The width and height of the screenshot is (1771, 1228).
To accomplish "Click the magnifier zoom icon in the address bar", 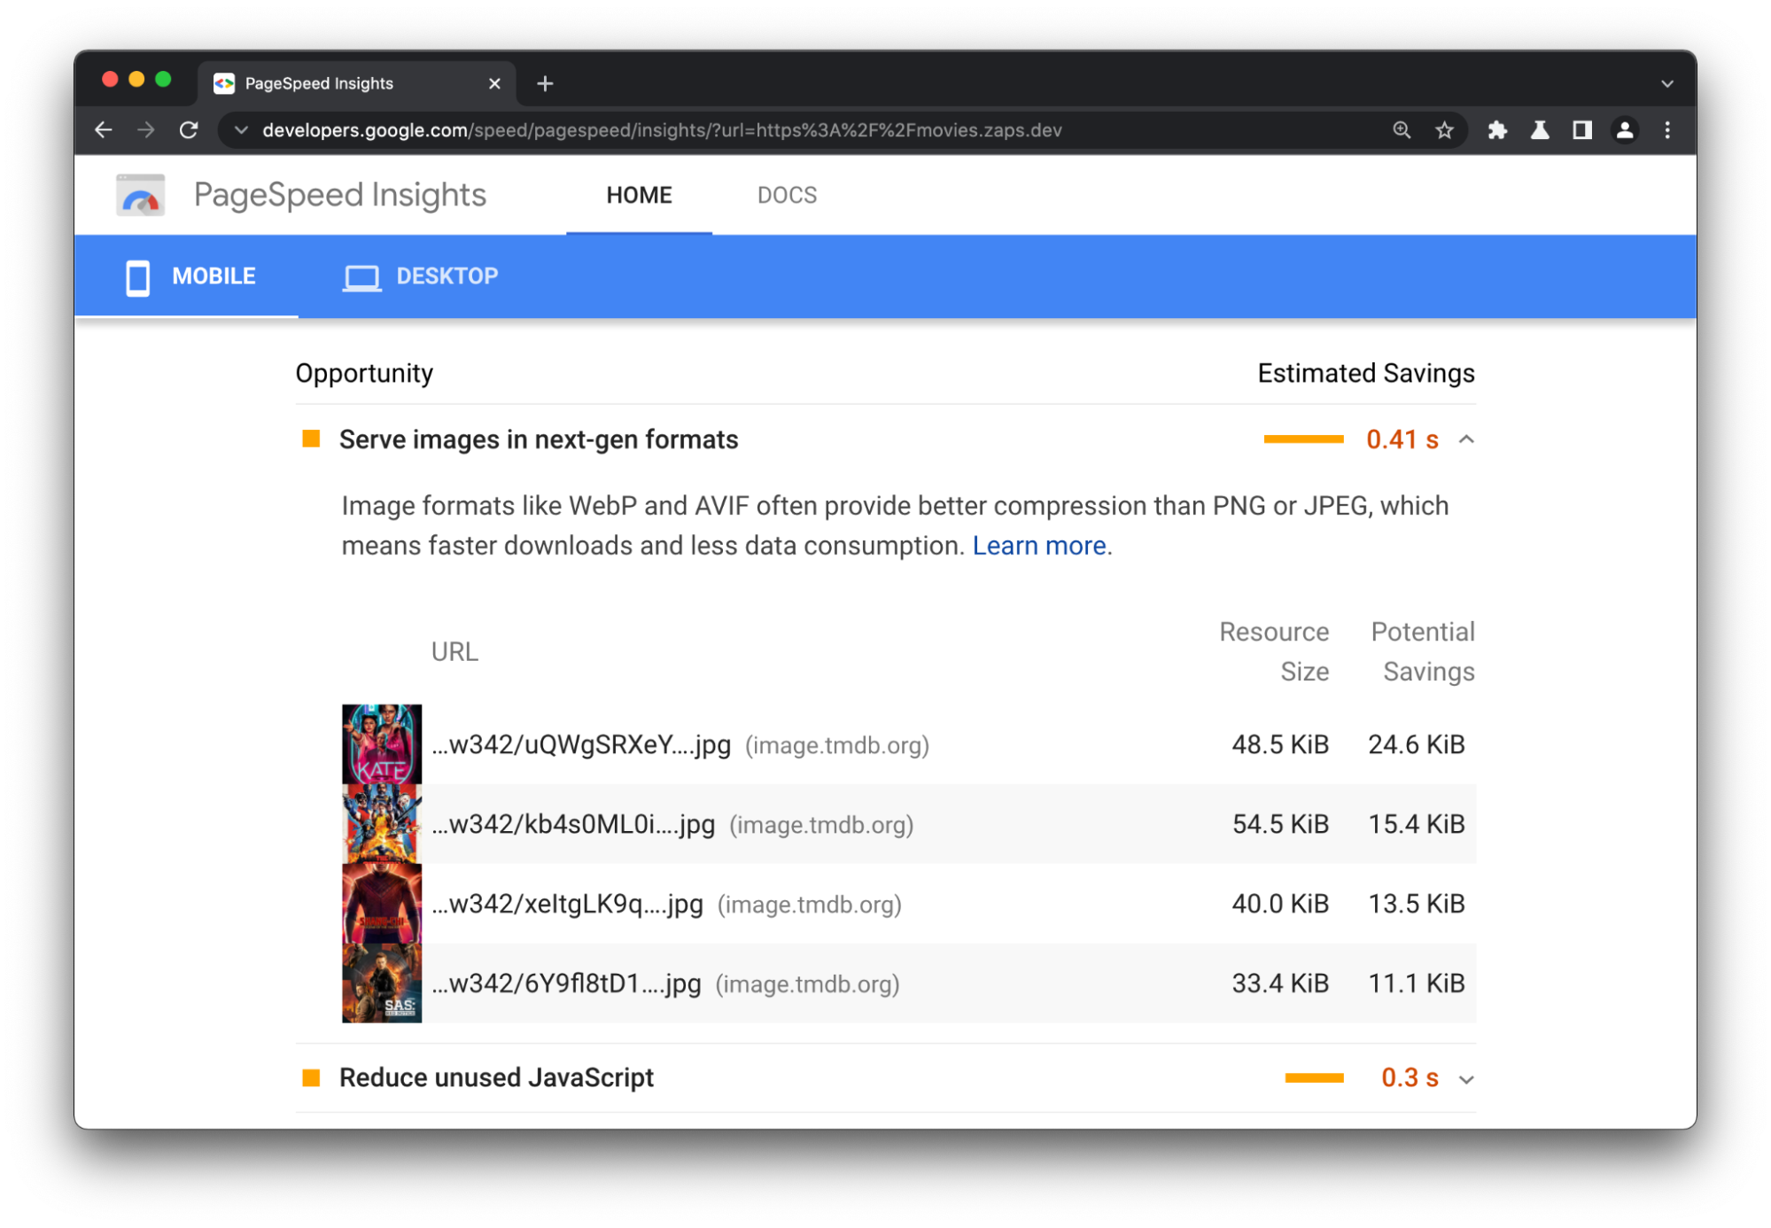I will tap(1401, 129).
